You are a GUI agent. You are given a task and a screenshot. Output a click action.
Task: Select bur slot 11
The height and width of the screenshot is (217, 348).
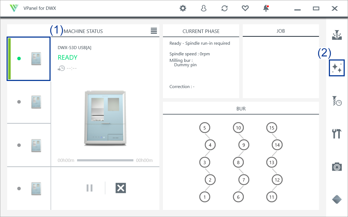point(272,197)
